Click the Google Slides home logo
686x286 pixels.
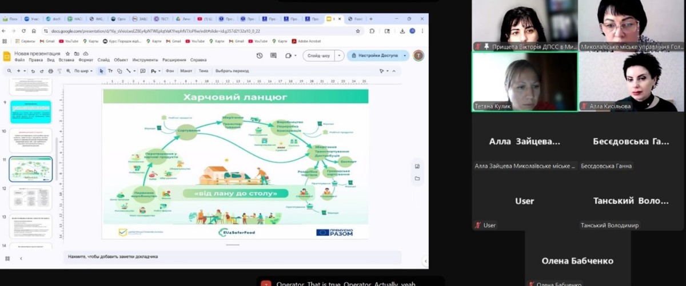click(x=7, y=56)
